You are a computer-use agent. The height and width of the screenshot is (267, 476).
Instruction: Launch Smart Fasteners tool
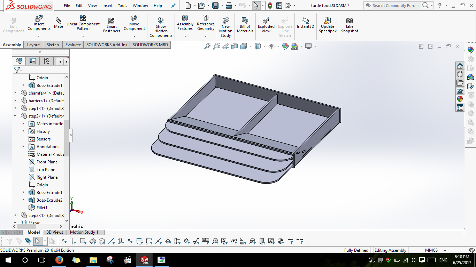[112, 25]
